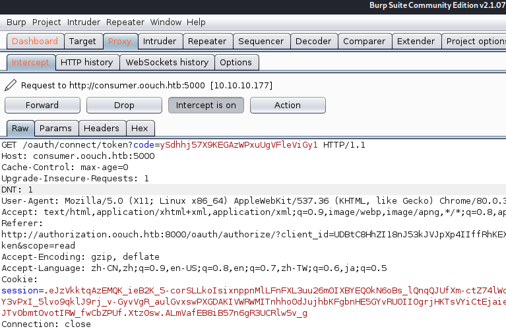Show the HTTP history sub-tab
506x331 pixels.
click(87, 62)
